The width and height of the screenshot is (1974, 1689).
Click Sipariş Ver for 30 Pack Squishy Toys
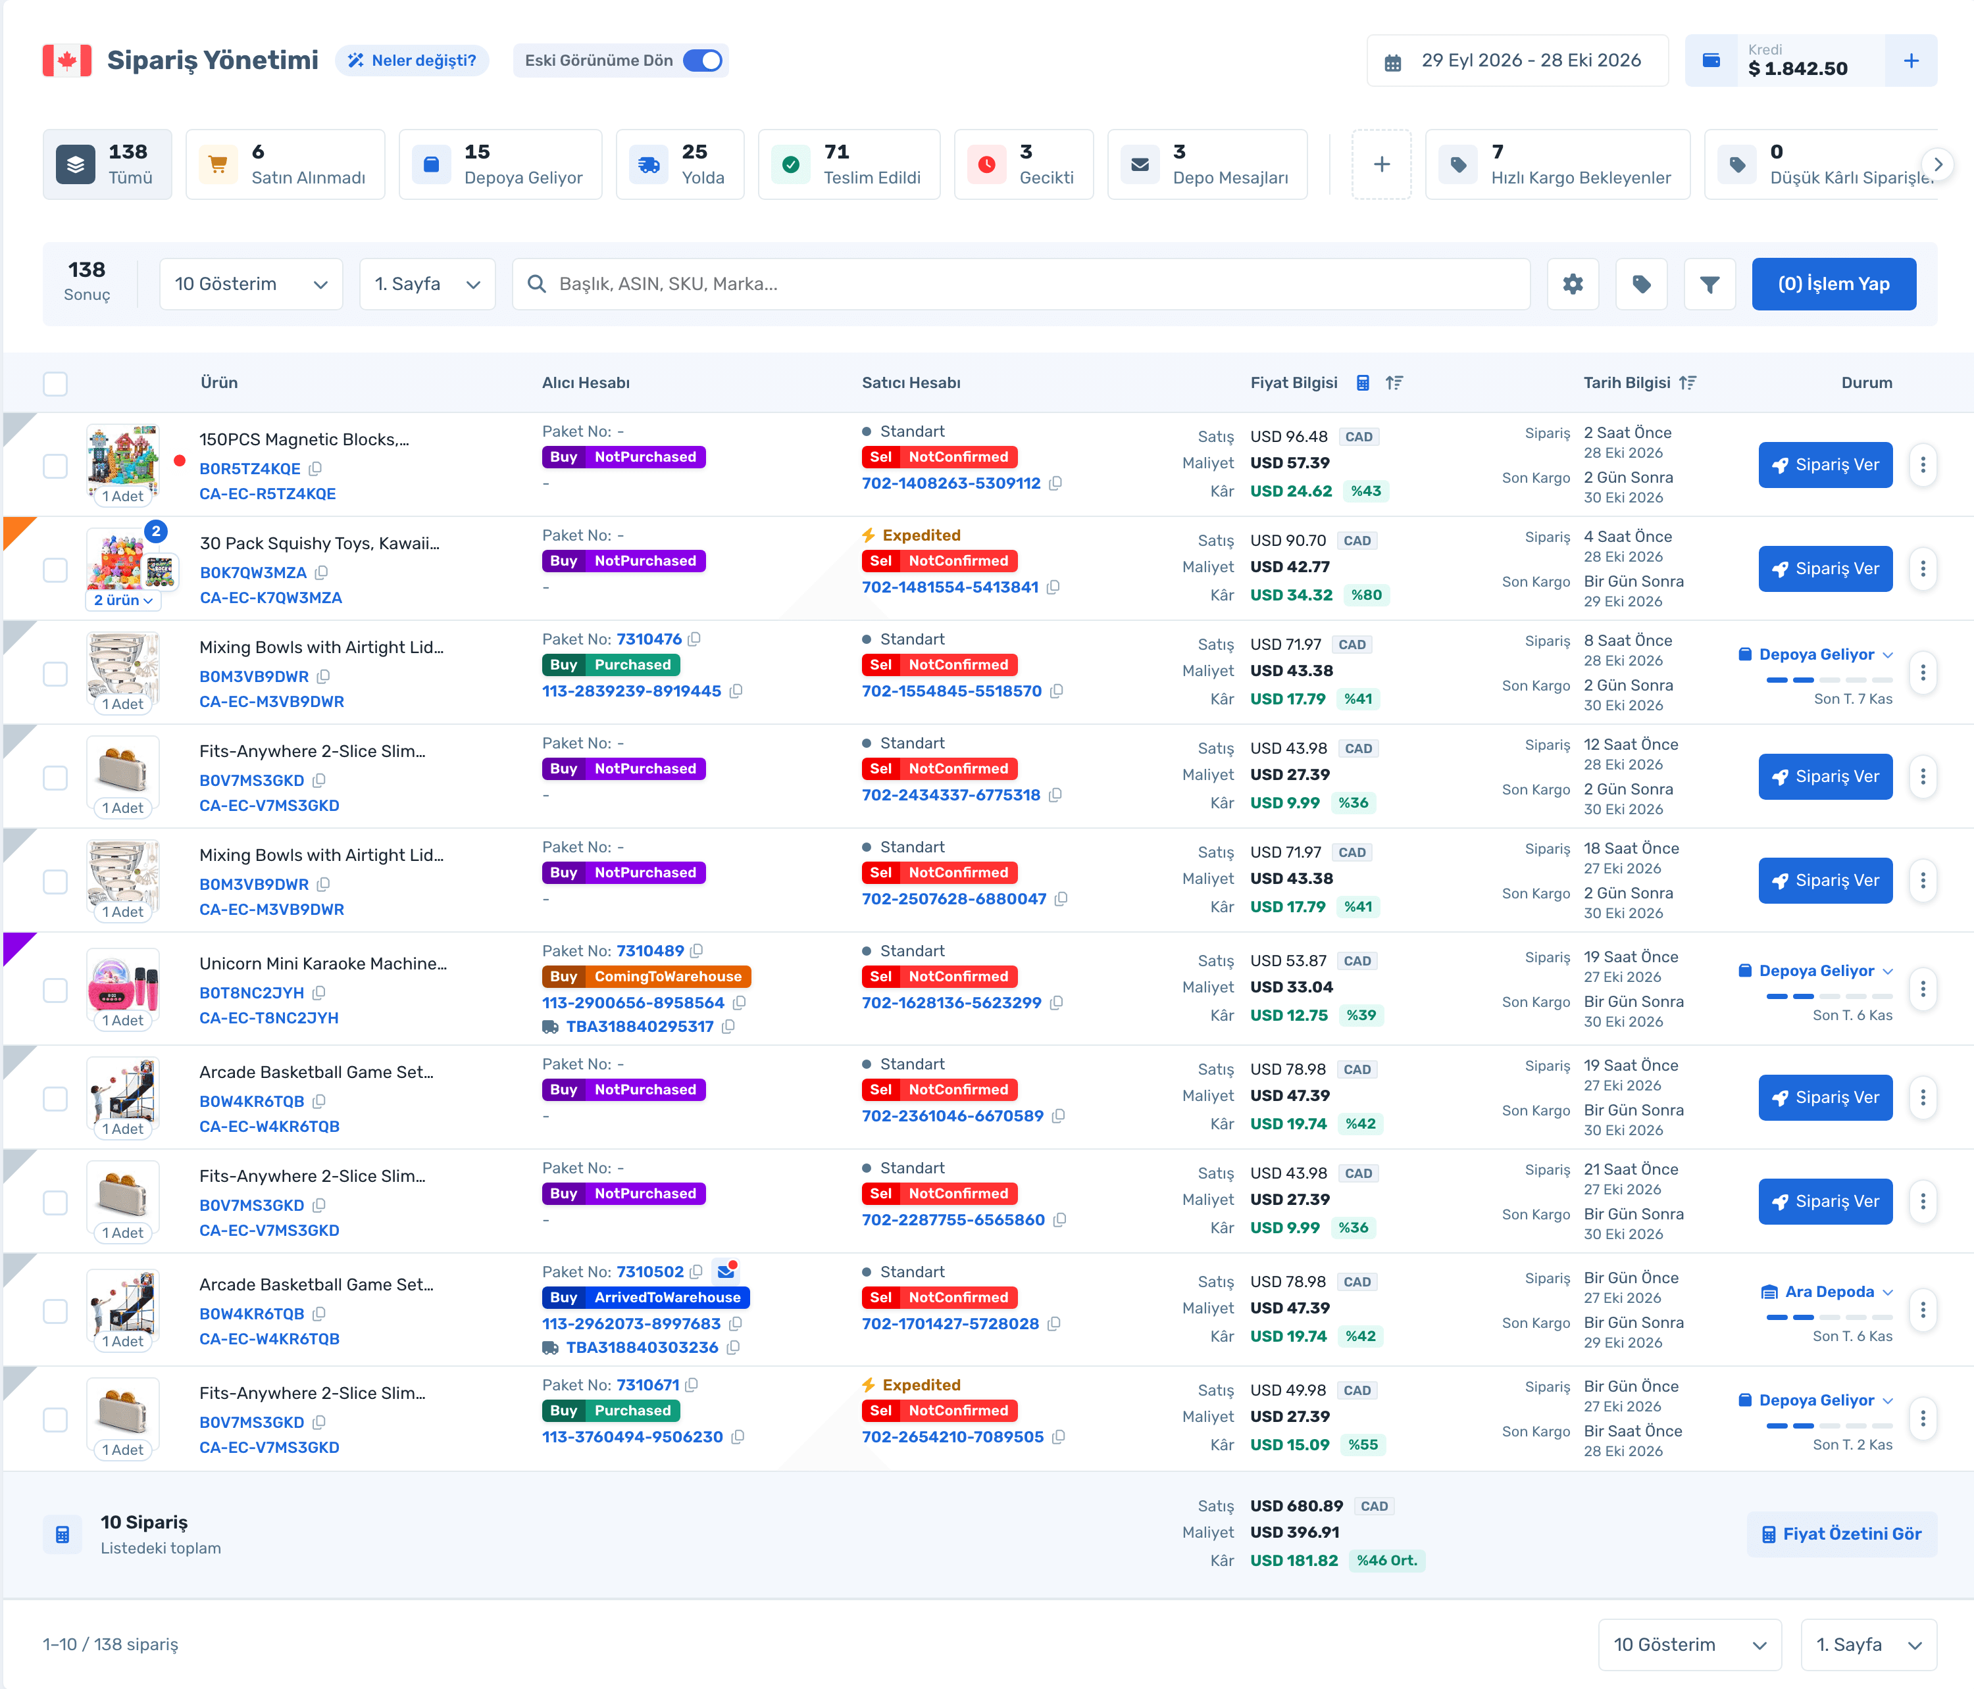(1825, 570)
